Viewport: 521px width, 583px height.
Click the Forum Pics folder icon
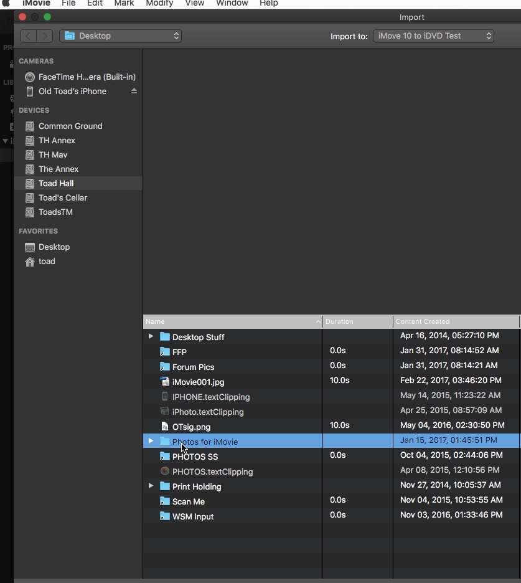coord(164,367)
